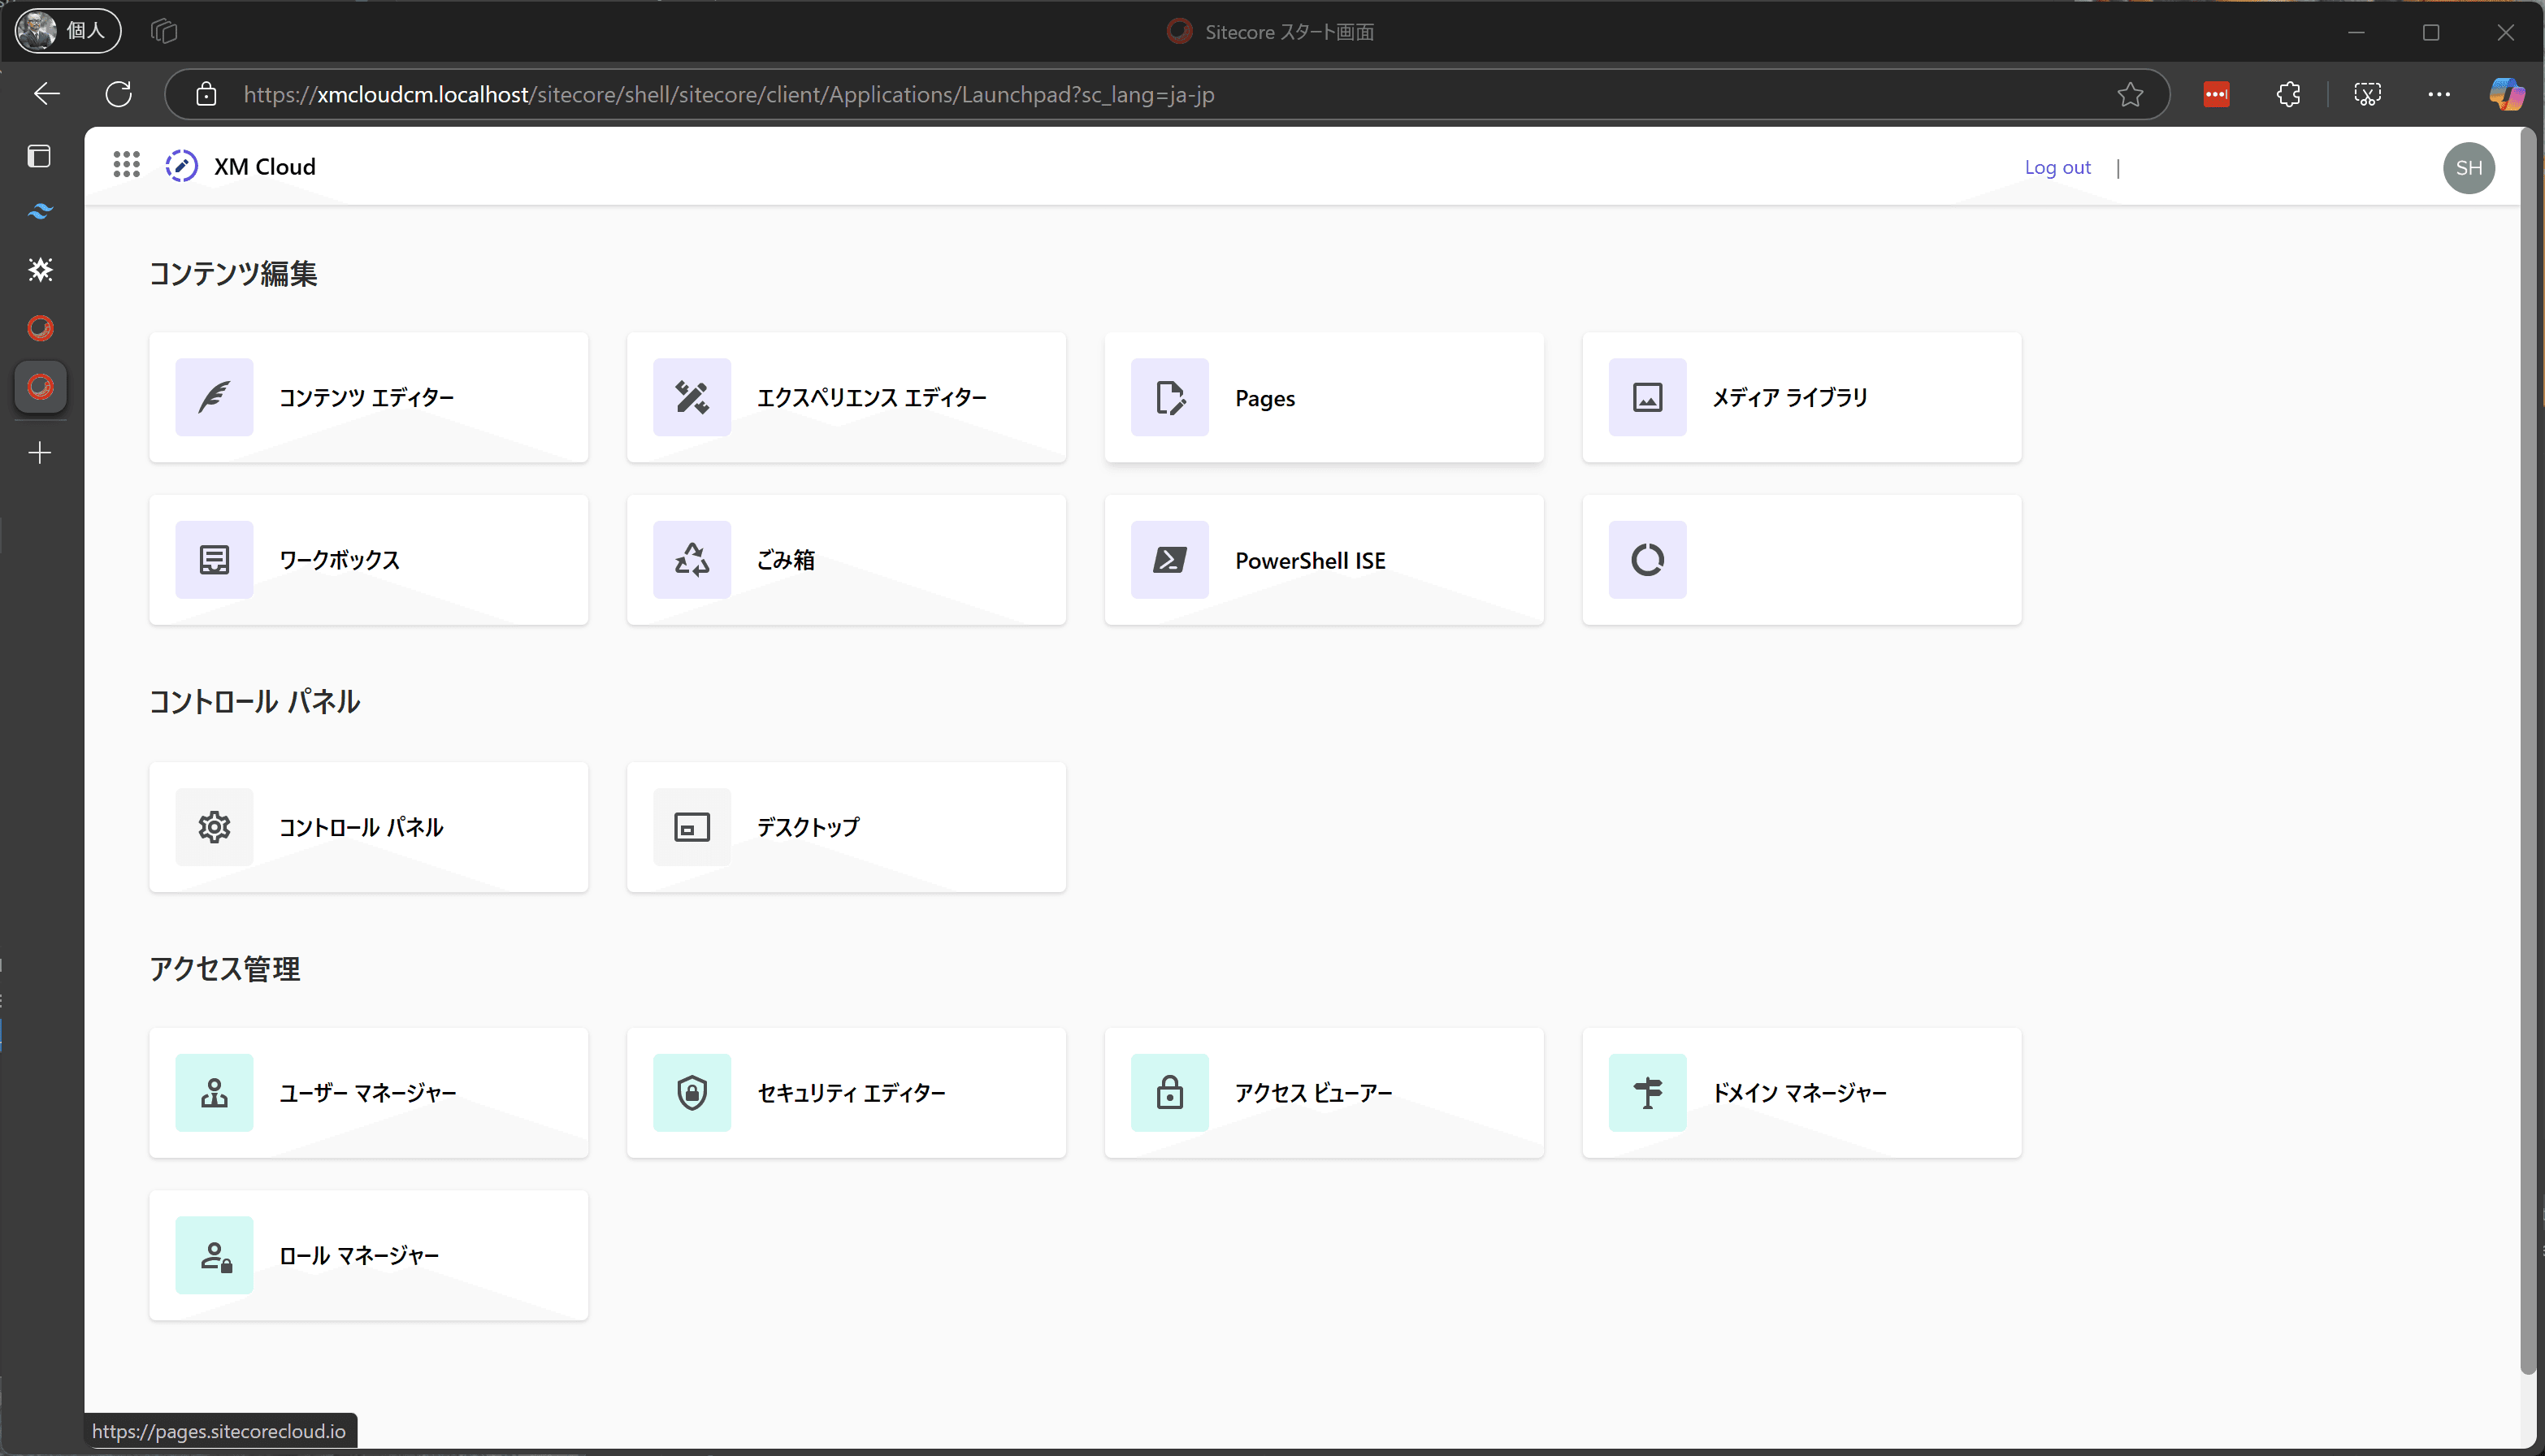Open the セキュリティ エディター shield icon

pos(692,1093)
